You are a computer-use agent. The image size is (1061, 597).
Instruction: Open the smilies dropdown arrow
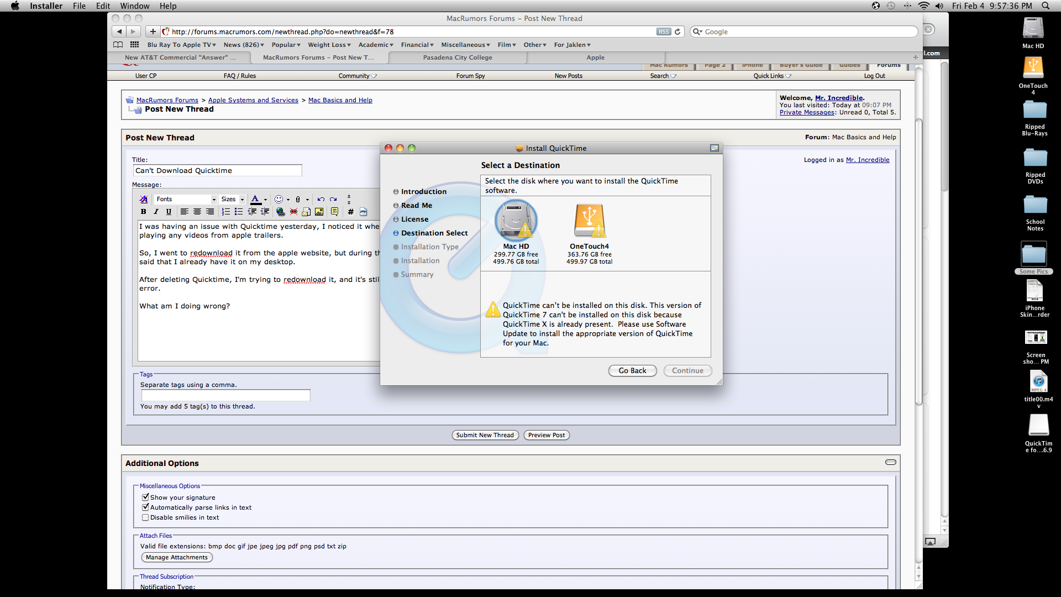coord(288,200)
